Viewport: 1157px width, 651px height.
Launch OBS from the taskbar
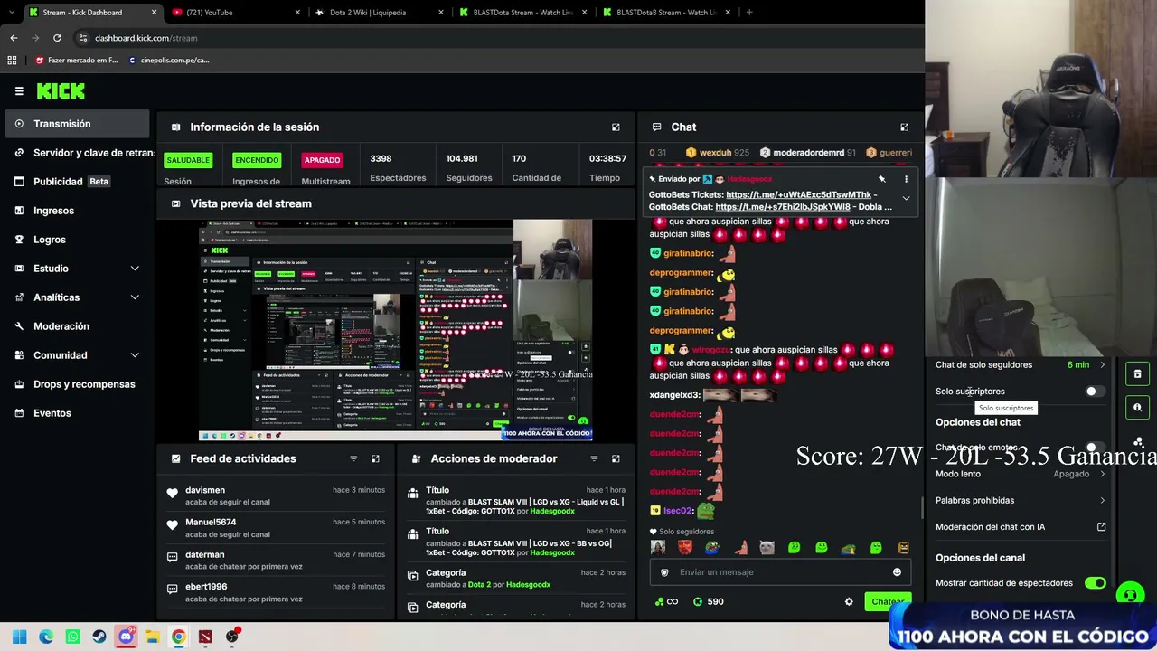232,637
